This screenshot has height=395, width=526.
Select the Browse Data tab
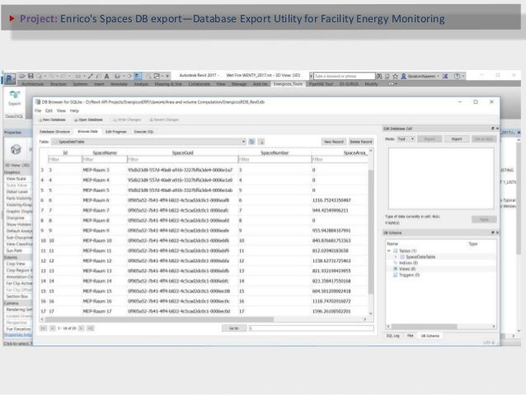click(x=87, y=131)
